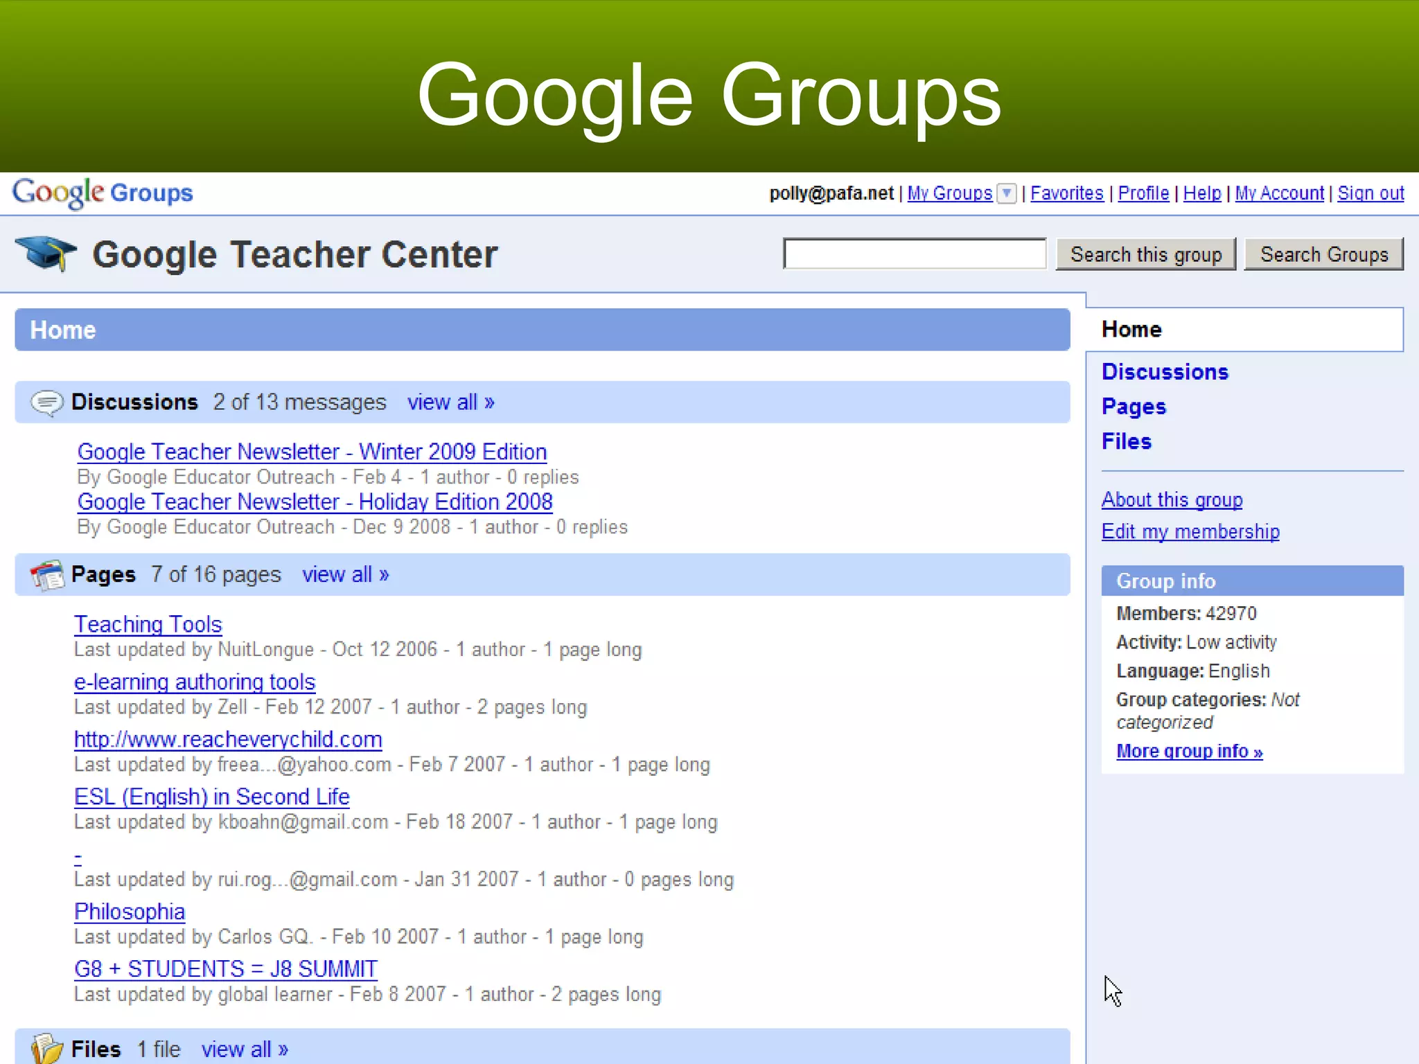Click the 'Activity: Low activity' text

(x=1197, y=643)
